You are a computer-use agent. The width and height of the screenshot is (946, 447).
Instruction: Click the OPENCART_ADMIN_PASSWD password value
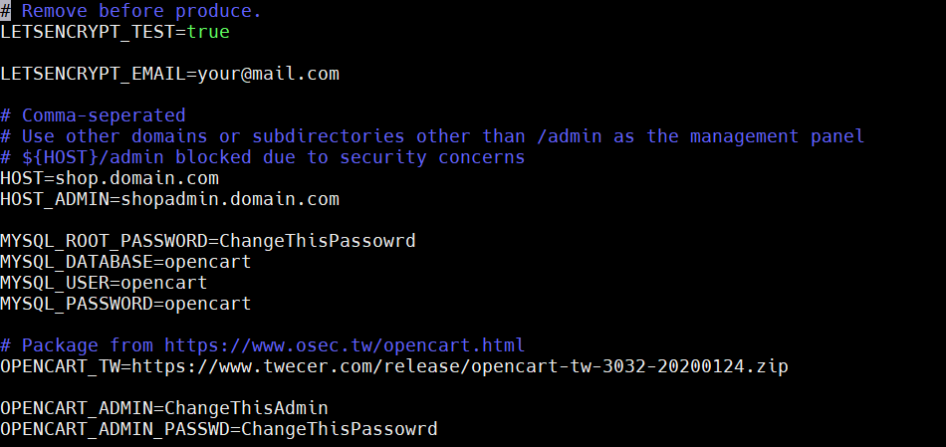click(339, 429)
